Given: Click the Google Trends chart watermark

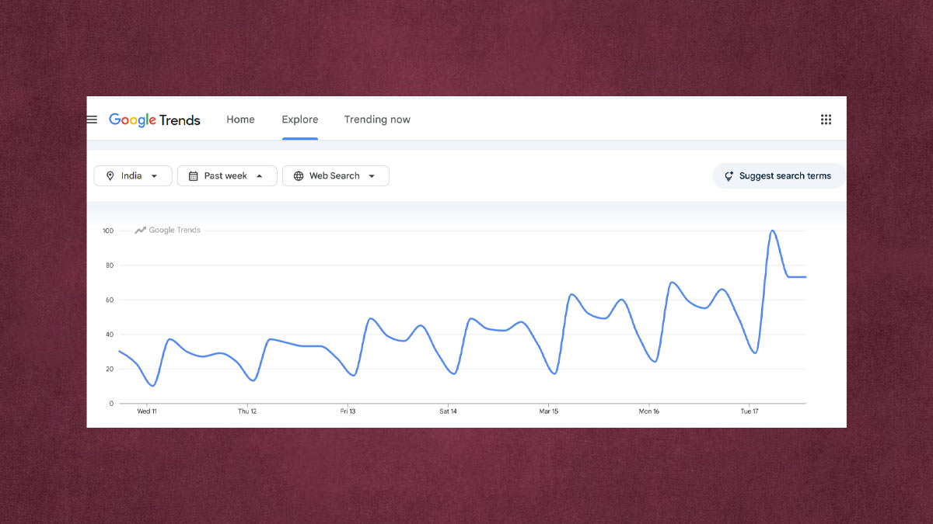Looking at the screenshot, I should 167,231.
